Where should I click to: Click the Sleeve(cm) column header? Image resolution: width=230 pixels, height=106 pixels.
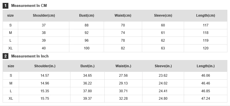coord(163,16)
